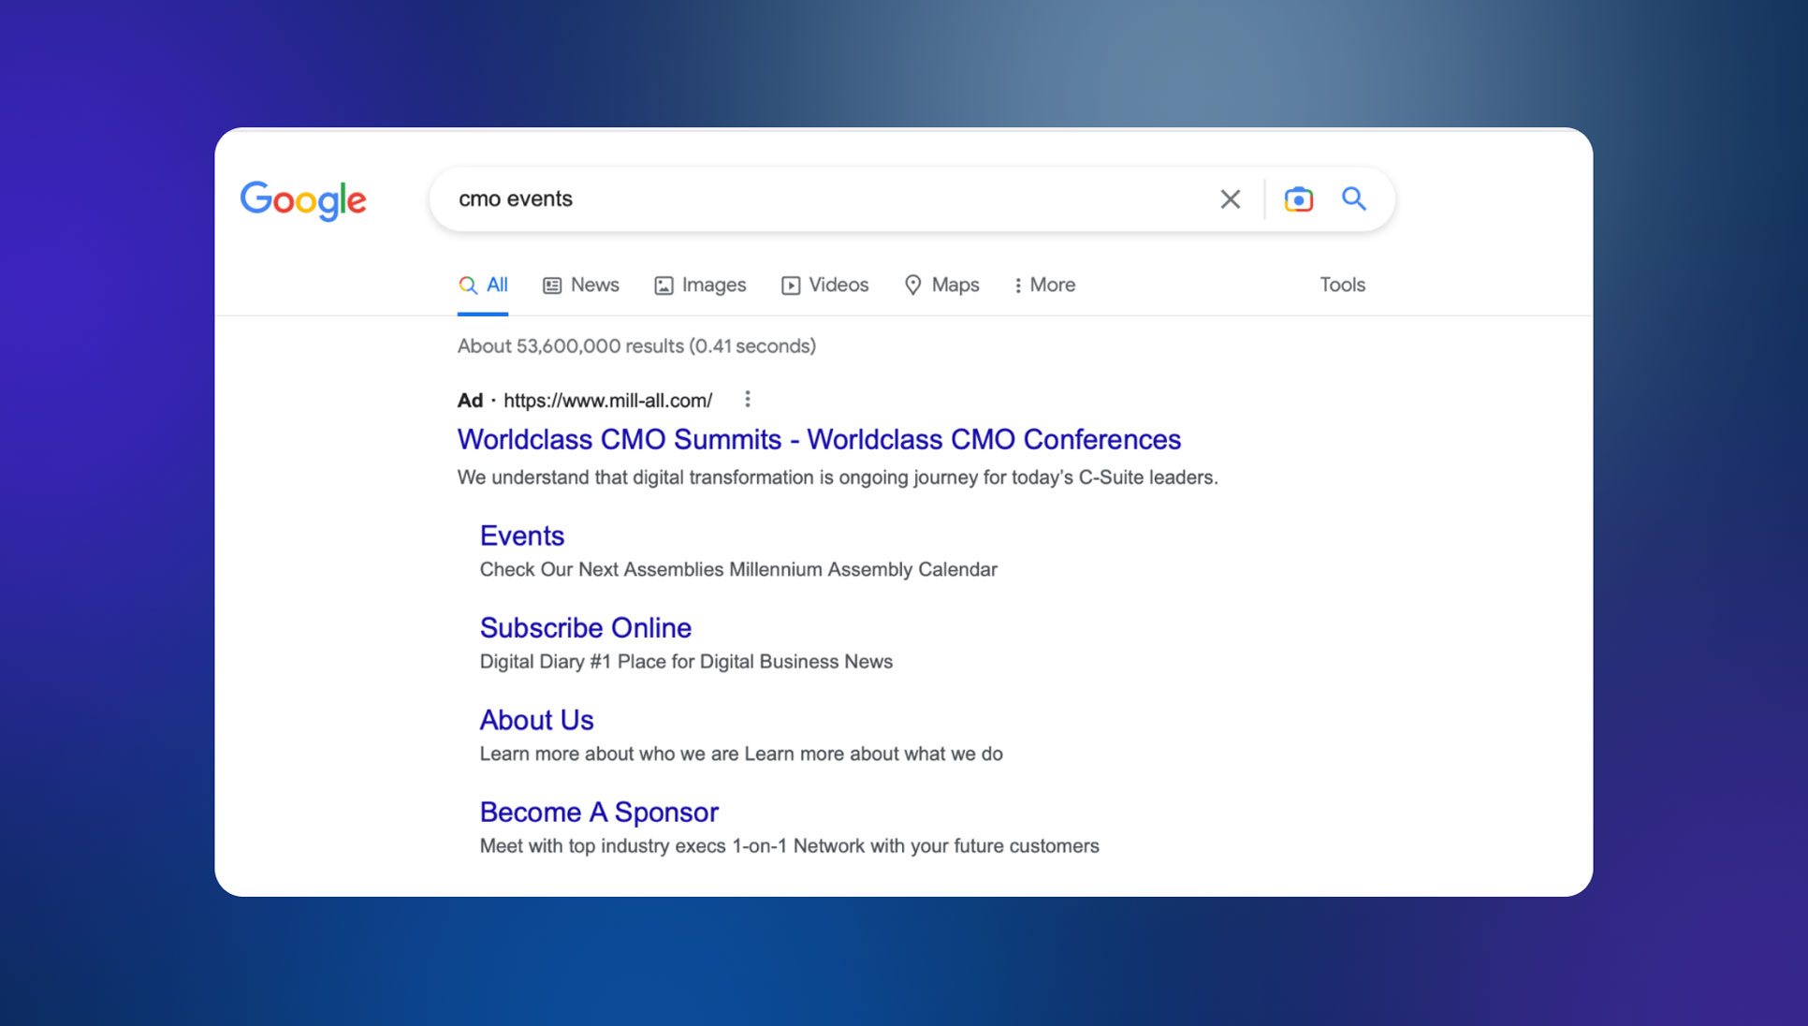Click the blue magnifier search icon
Image resolution: width=1808 pixels, height=1026 pixels.
coord(1353,198)
